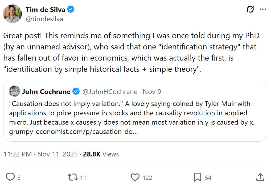Click the share upload icon
The width and height of the screenshot is (271, 187).
click(260, 177)
